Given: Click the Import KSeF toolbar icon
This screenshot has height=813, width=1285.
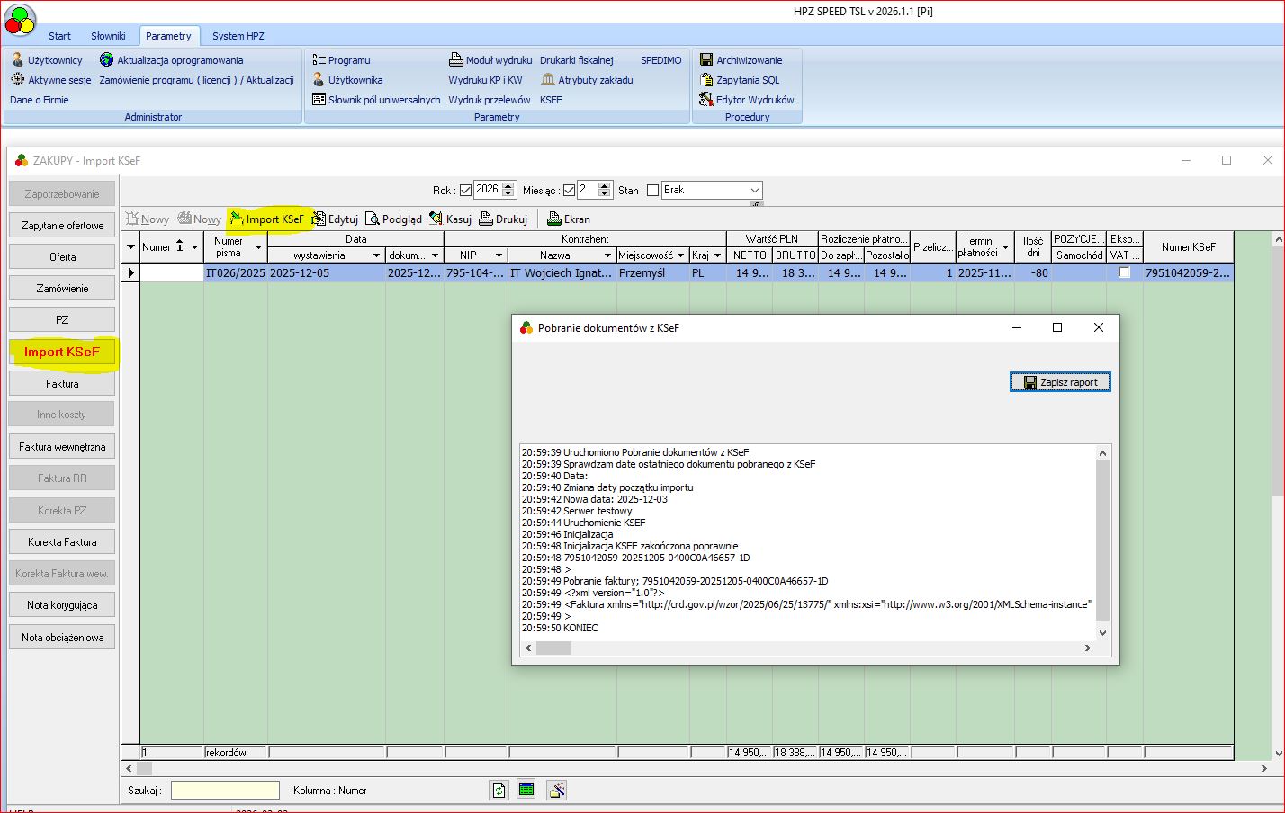Looking at the screenshot, I should click(x=238, y=219).
